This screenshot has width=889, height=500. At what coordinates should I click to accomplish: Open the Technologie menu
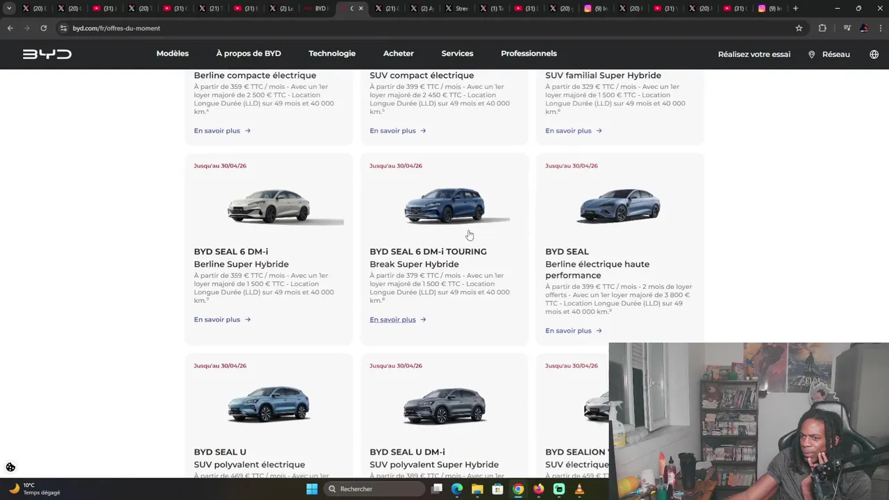coord(332,53)
